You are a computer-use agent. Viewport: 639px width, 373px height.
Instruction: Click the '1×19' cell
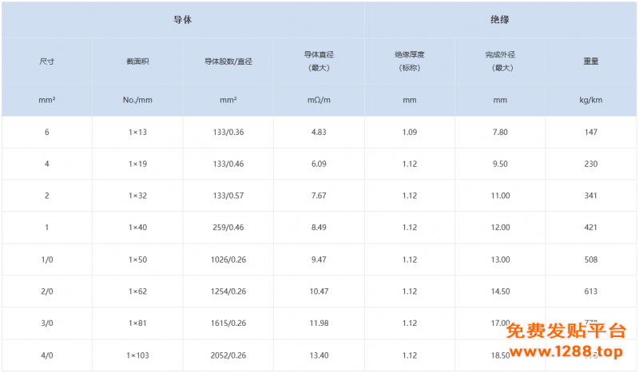coord(137,164)
